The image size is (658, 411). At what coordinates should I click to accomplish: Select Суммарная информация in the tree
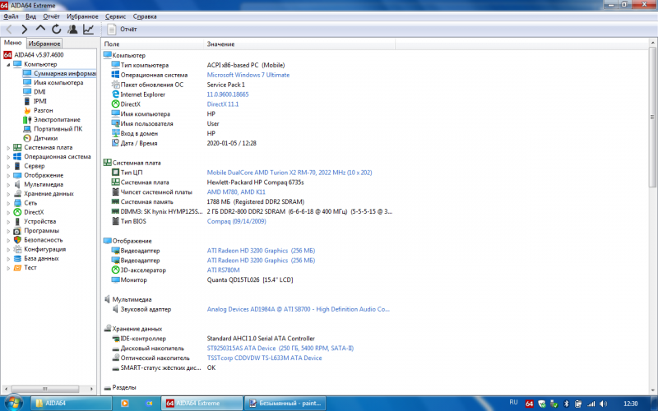pyautogui.click(x=59, y=73)
